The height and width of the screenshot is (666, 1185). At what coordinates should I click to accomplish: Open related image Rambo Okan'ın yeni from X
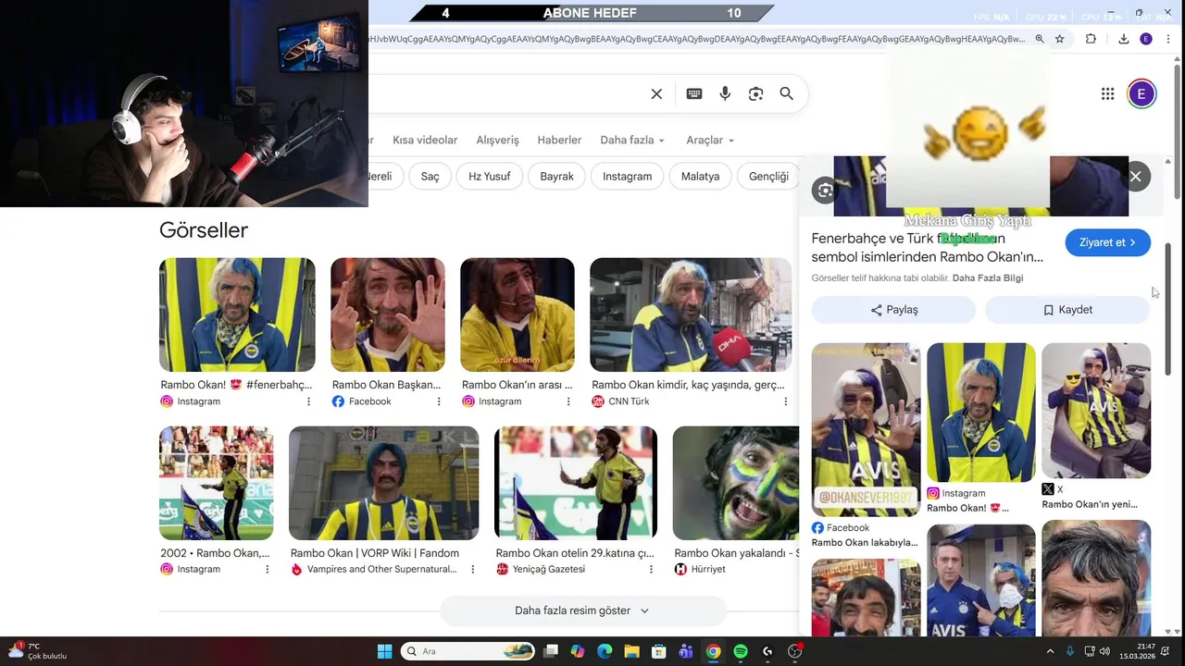coord(1096,411)
